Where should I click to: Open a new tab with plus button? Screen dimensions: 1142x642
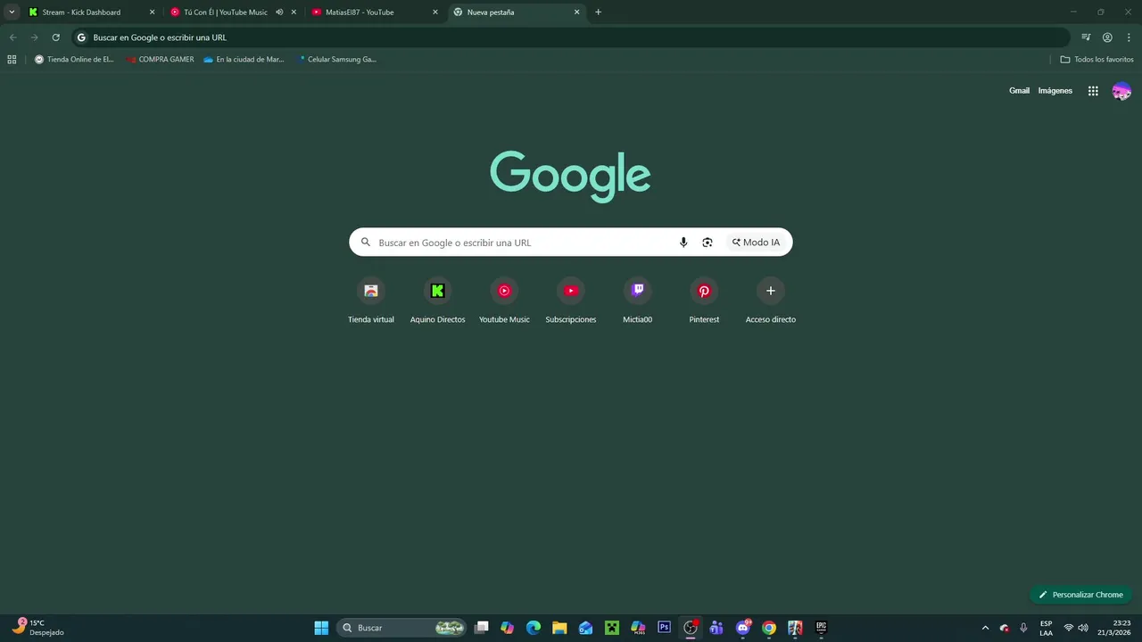[x=598, y=12]
